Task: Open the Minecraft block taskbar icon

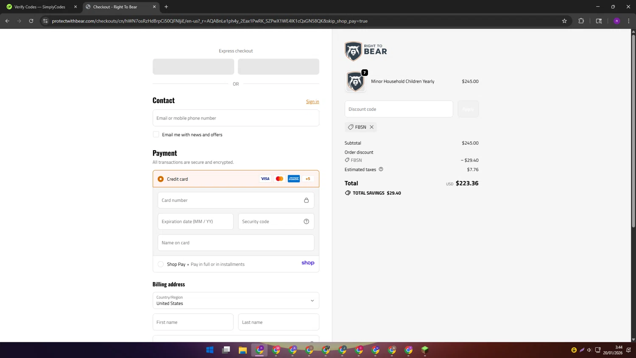Action: point(425,350)
